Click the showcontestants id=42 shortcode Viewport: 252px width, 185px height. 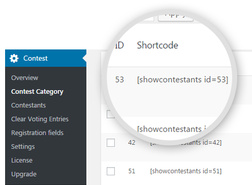pos(186,143)
